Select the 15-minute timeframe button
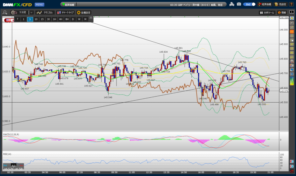The height and width of the screenshot is (176, 296). tap(42, 19)
